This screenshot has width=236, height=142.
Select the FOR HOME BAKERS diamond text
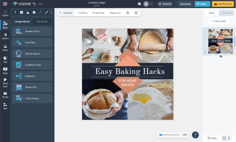coord(128,83)
